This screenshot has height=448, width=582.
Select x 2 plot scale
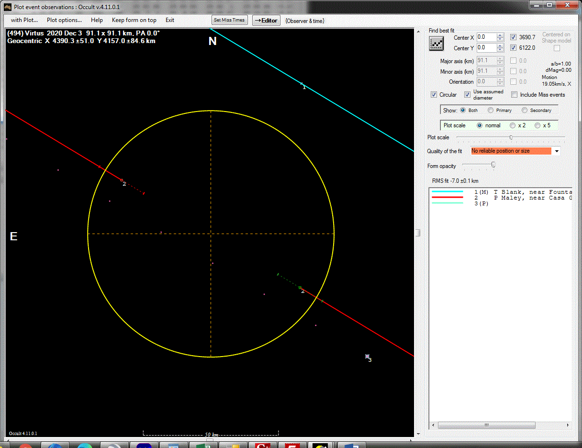point(513,125)
